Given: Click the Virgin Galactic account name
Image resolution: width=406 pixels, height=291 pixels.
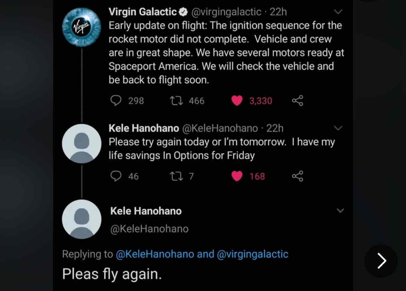Looking at the screenshot, I should tap(143, 12).
